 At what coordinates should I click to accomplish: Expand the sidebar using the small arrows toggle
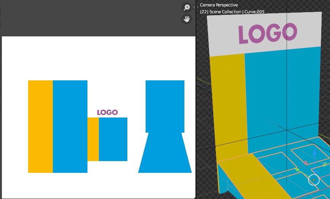[x=196, y=7]
